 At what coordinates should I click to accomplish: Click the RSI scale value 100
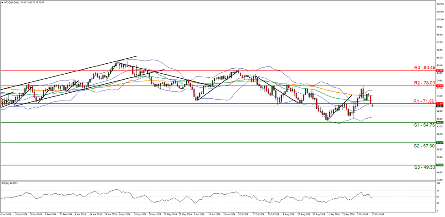[x=438, y=183]
